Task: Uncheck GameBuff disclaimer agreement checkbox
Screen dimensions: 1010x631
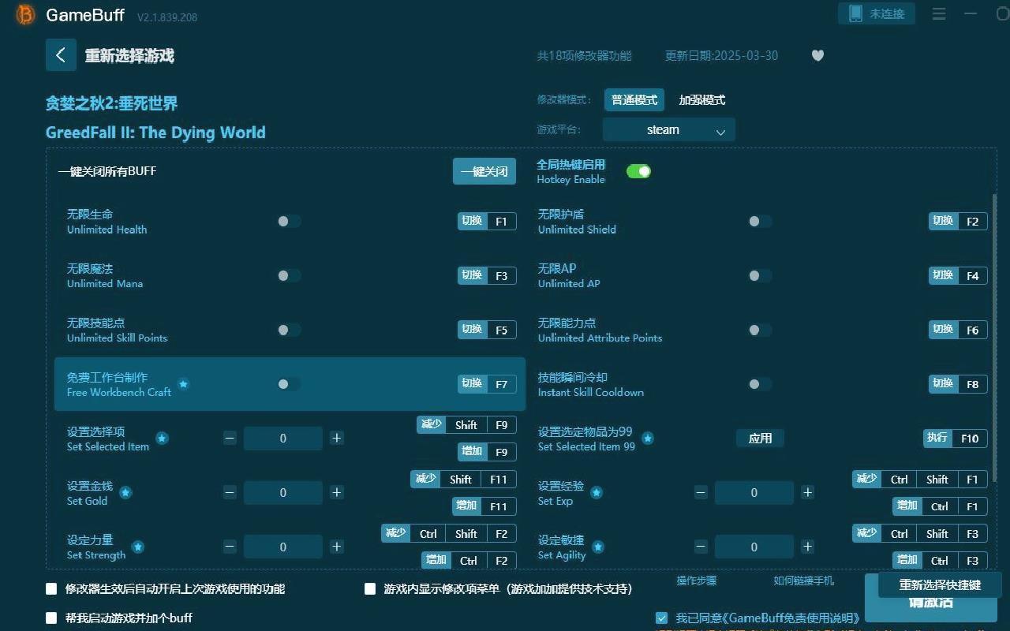Action: 662,618
